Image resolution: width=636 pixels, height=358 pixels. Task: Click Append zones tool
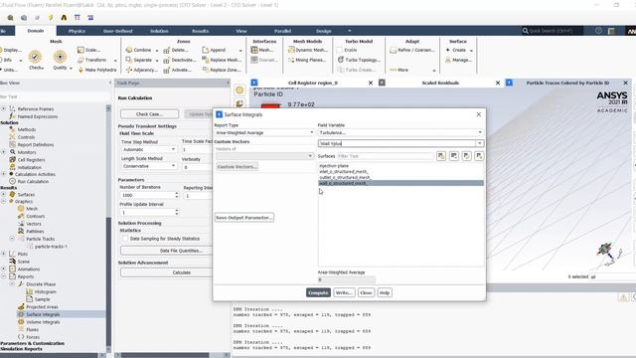click(215, 50)
